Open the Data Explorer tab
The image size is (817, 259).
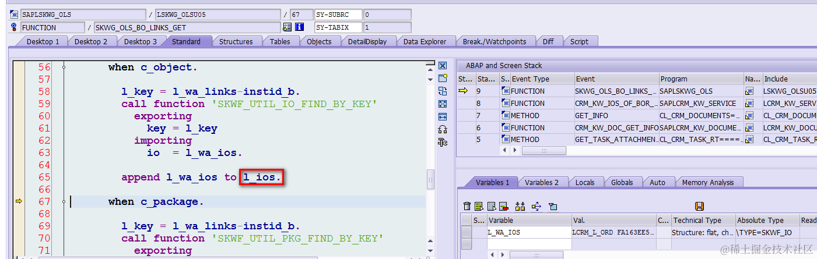[x=425, y=41]
